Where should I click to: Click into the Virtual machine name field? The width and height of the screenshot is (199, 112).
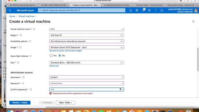(x=87, y=29)
